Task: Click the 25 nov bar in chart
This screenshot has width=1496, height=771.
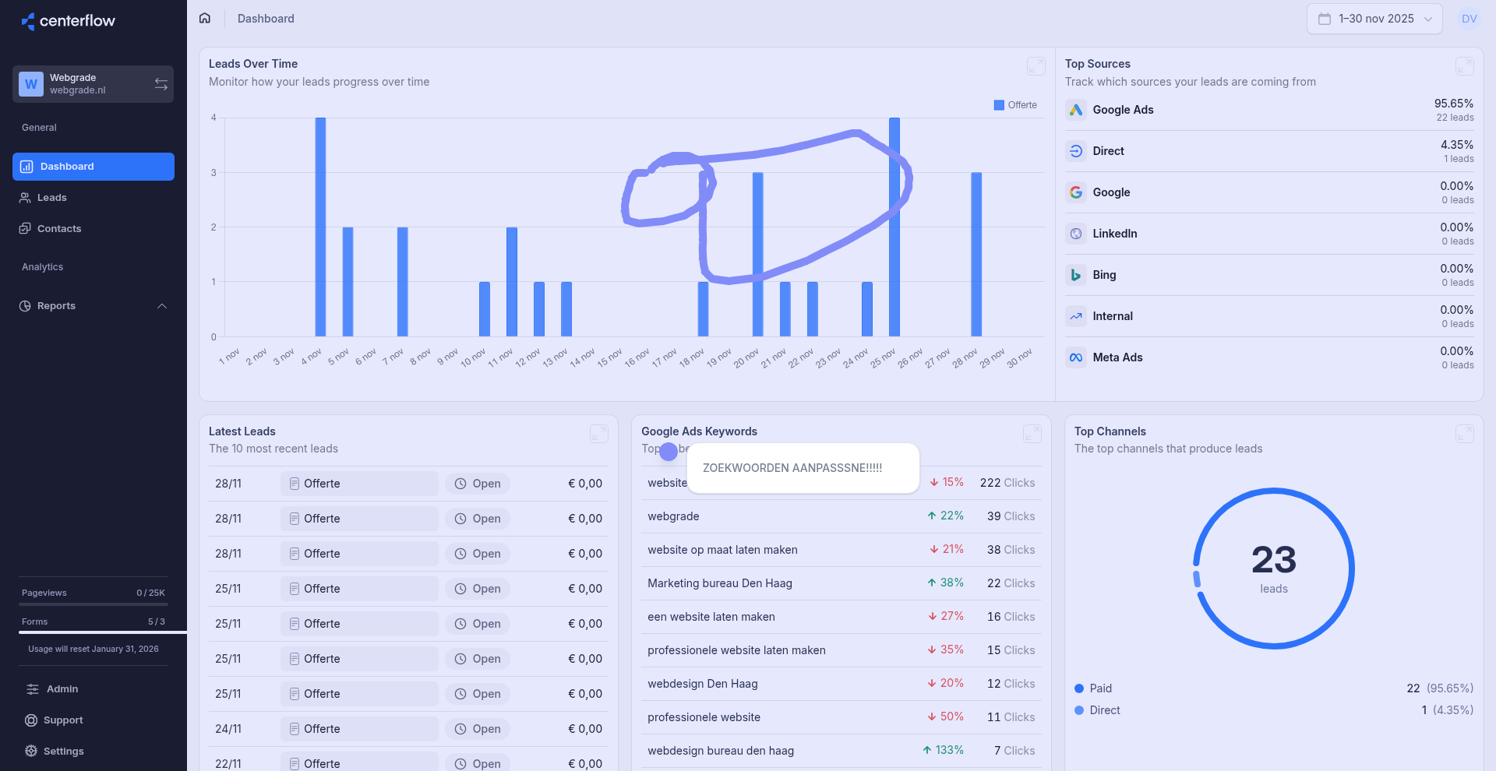Action: pyautogui.click(x=894, y=226)
